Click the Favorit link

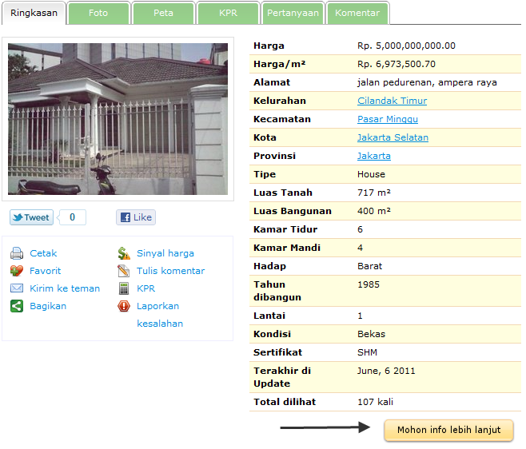[x=46, y=272]
